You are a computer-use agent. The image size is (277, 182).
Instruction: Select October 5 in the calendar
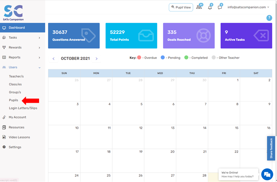coord(128,113)
